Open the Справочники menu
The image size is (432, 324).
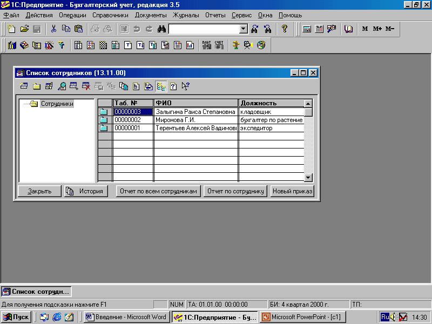110,15
